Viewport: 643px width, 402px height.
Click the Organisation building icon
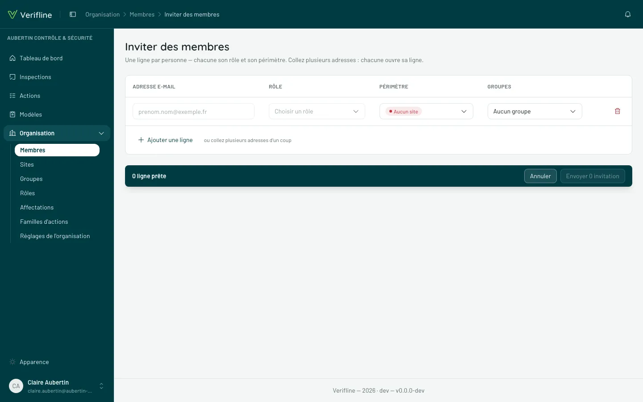[x=13, y=133]
